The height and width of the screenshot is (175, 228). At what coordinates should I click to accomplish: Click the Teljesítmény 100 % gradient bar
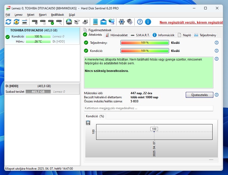[145, 43]
